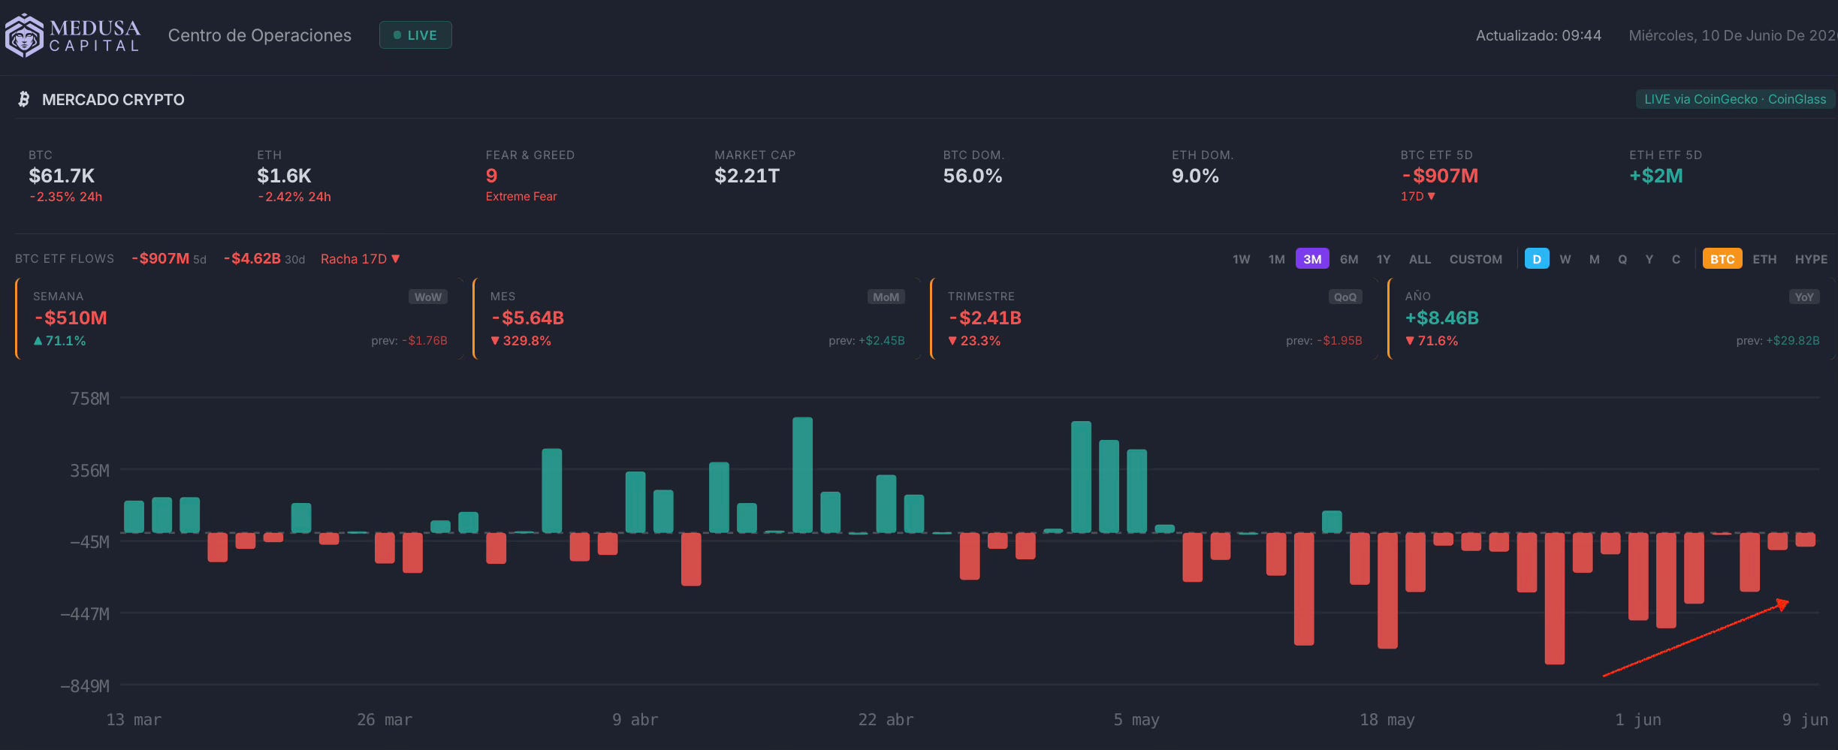The height and width of the screenshot is (750, 1838).
Task: Click the green LIVE status badge
Action: point(415,35)
